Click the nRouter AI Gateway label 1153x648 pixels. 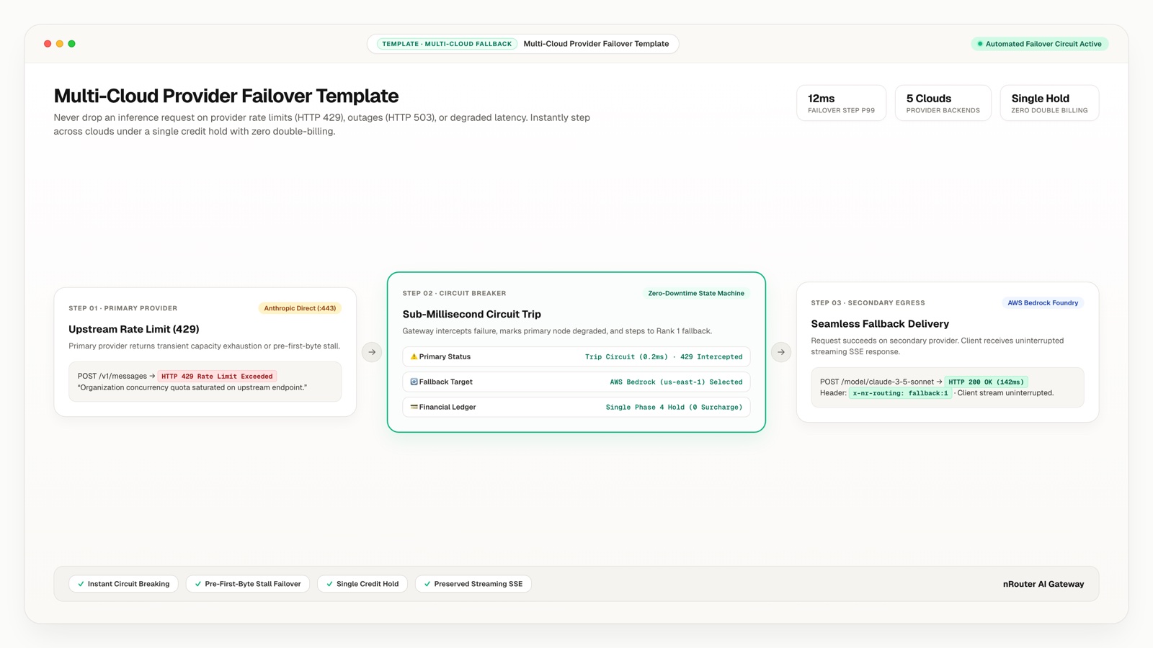[1043, 584]
